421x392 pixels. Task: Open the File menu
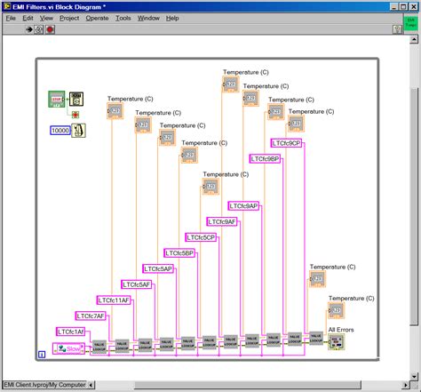click(x=11, y=18)
